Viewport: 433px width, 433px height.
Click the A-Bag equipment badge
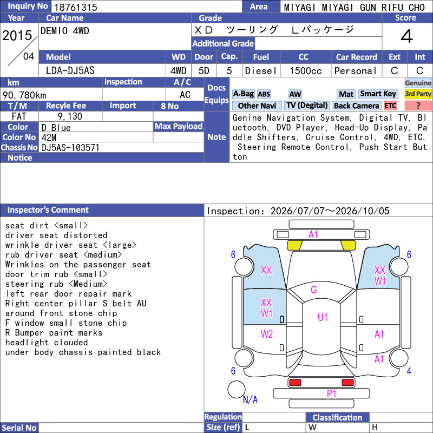click(243, 94)
